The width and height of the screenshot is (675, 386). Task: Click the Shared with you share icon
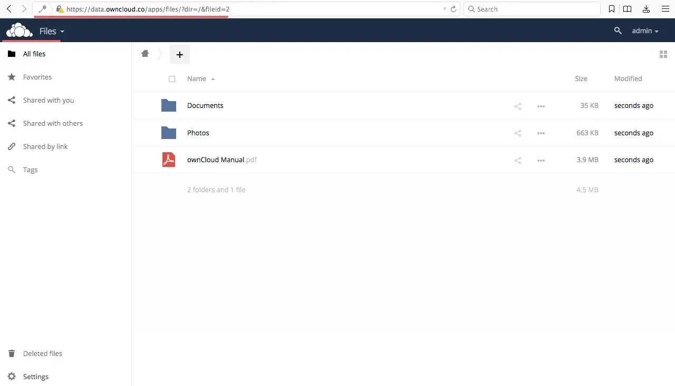(x=12, y=100)
